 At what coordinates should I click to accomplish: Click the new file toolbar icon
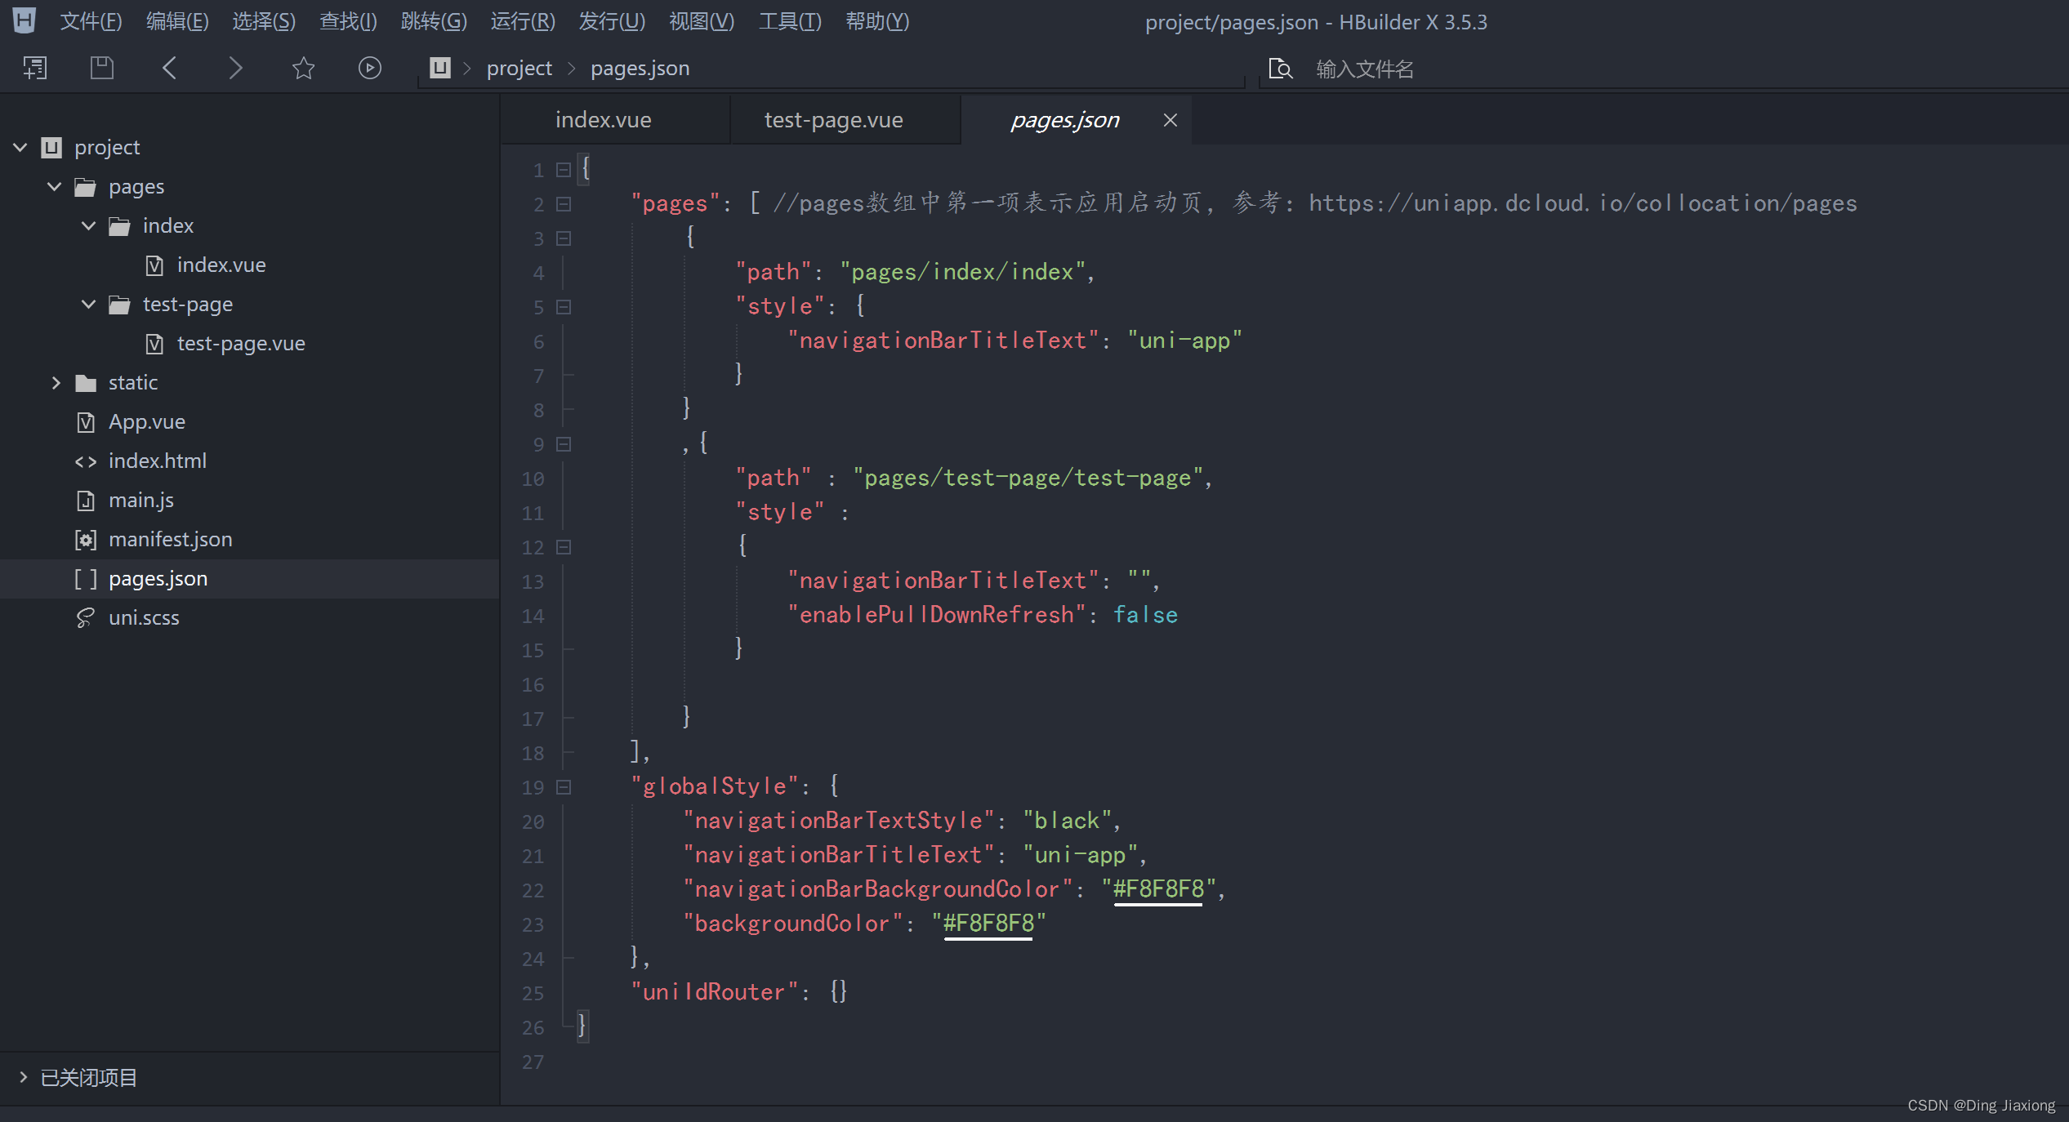coord(34,68)
